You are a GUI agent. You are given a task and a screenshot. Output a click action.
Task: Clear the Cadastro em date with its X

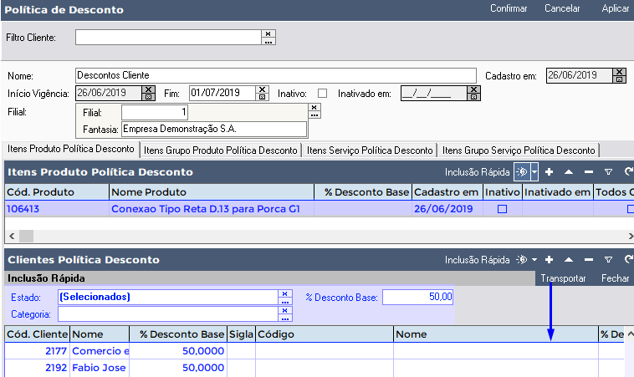619,72
